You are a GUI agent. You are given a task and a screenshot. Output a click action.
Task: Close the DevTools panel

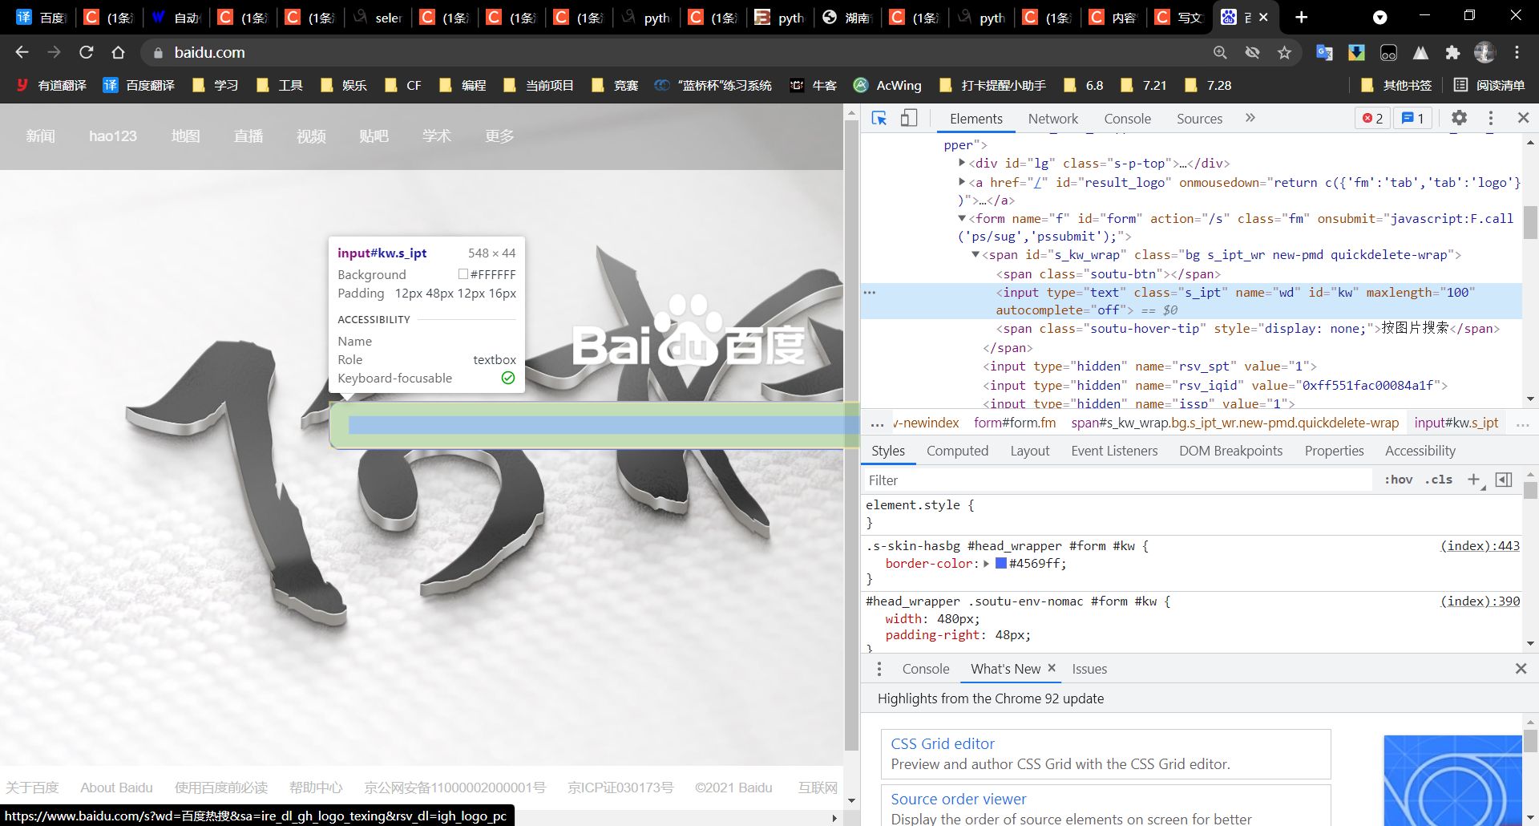1523,118
